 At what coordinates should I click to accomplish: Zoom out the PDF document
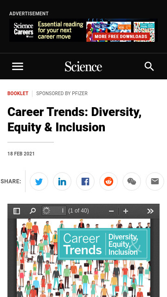[x=111, y=211]
